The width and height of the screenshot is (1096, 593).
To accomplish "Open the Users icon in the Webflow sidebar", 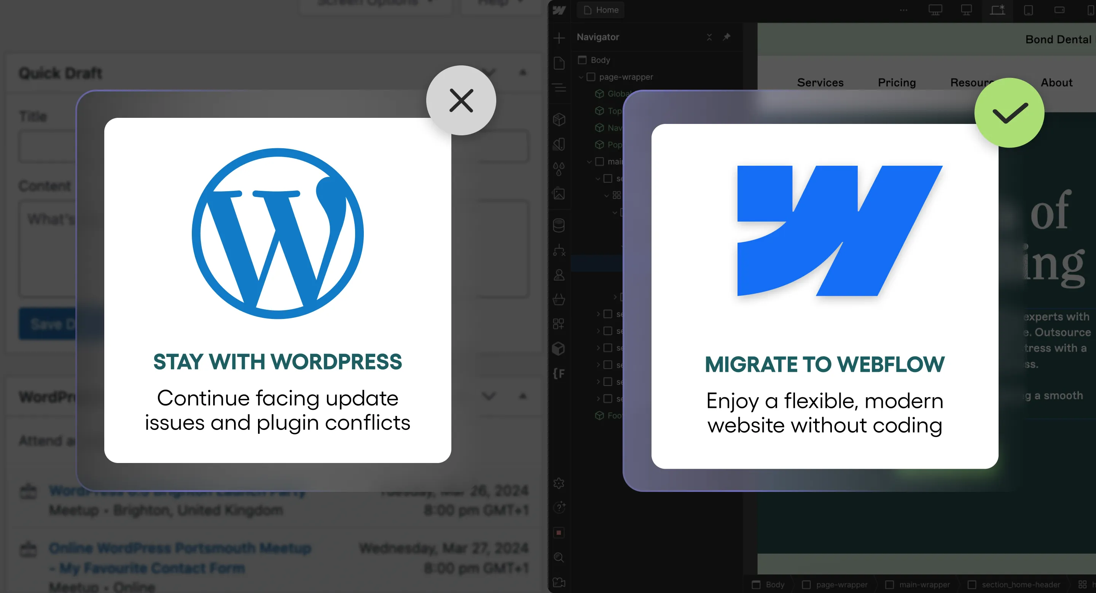I will point(559,275).
